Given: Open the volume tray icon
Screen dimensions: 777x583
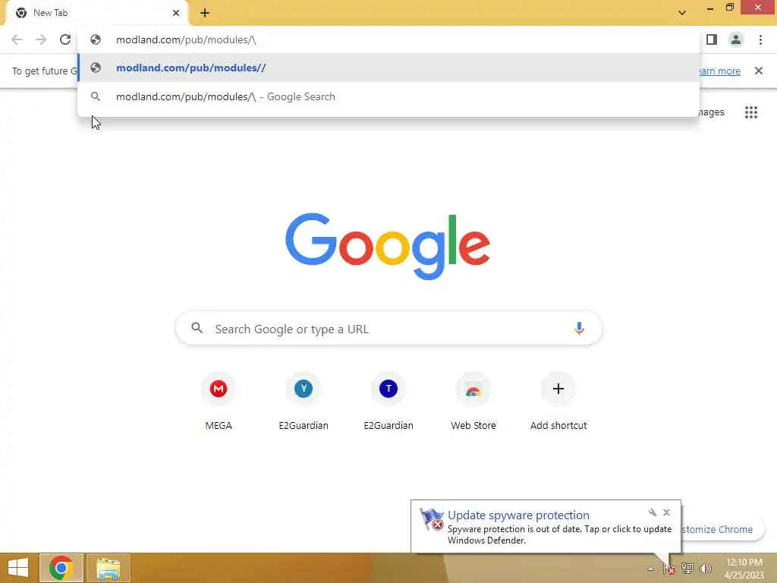Looking at the screenshot, I should (x=705, y=569).
